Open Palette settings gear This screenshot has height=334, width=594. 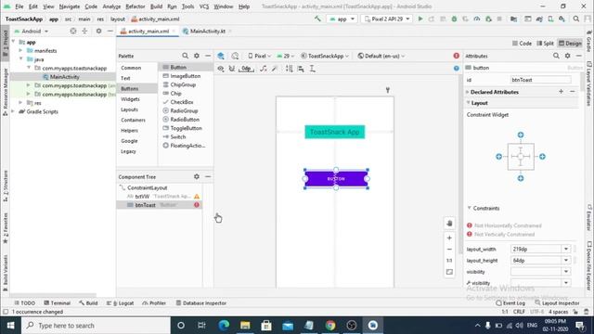(x=197, y=56)
